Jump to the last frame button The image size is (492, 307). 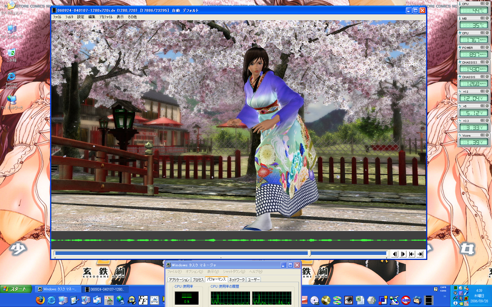[420, 254]
